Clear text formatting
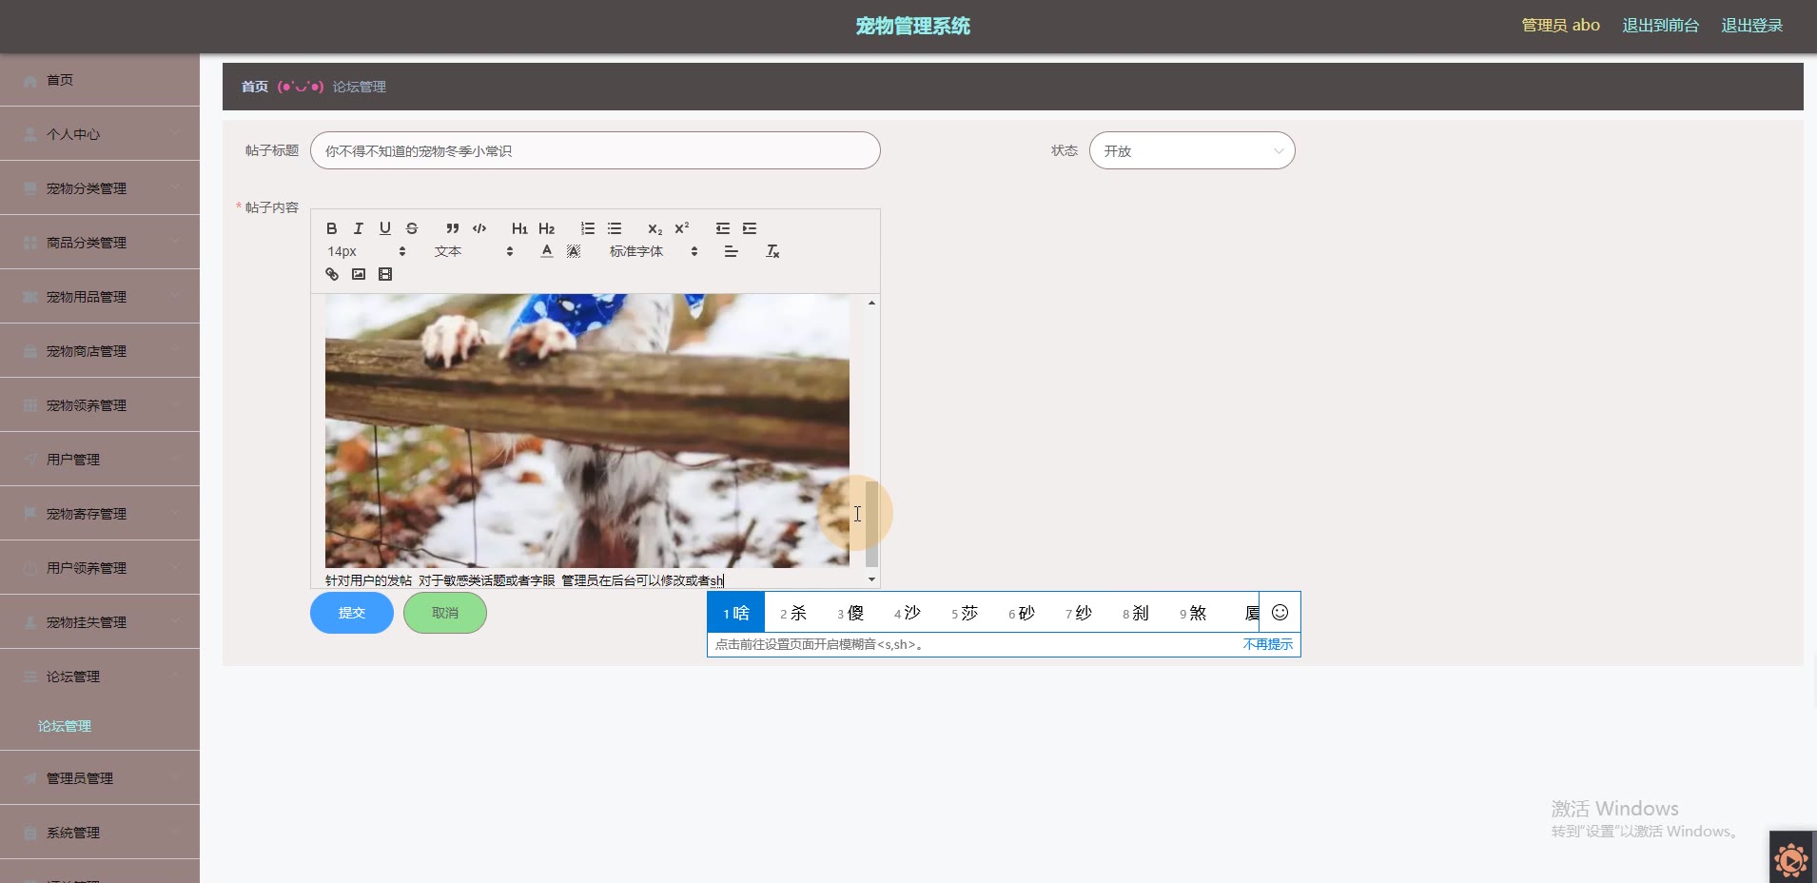1817x883 pixels. [x=772, y=251]
